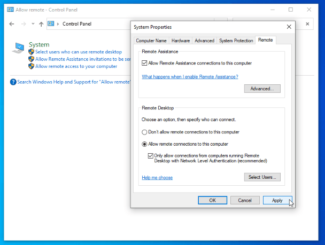Uncheck Network Level Authentication checkbox
The width and height of the screenshot is (325, 245).
150,155
